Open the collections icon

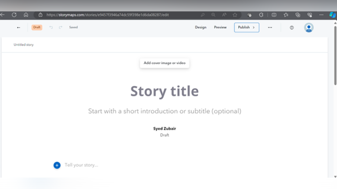[298, 15]
